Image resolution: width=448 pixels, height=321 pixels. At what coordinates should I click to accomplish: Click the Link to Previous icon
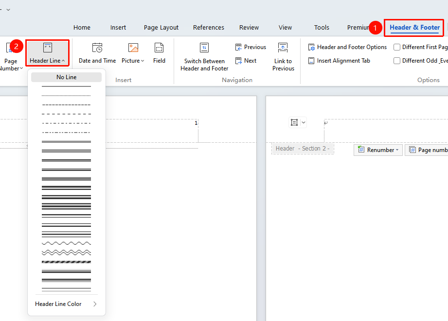click(x=283, y=48)
